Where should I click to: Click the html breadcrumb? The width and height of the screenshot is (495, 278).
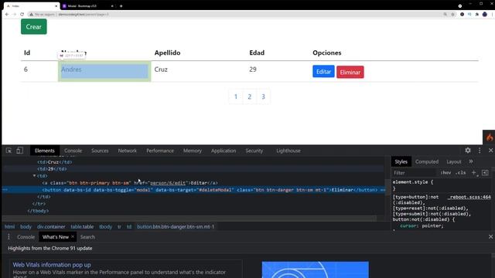(x=9, y=226)
